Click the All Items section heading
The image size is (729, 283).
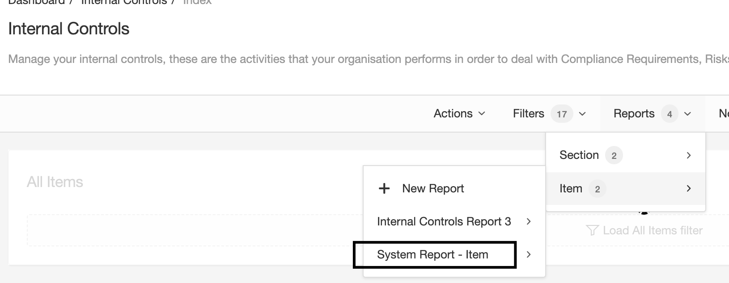click(55, 182)
